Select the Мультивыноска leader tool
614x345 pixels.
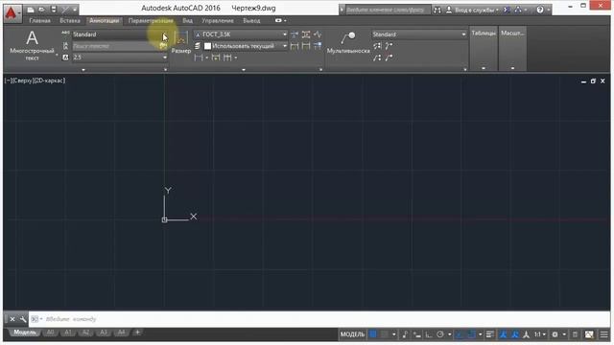[347, 43]
